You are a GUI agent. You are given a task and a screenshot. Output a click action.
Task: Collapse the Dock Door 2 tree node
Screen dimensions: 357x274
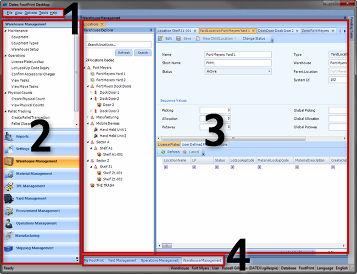91,99
